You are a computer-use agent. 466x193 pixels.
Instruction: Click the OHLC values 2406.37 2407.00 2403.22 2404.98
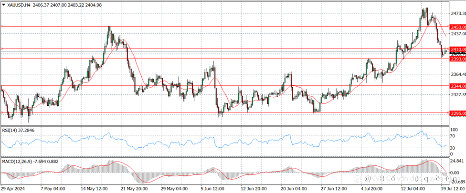pyautogui.click(x=67, y=5)
